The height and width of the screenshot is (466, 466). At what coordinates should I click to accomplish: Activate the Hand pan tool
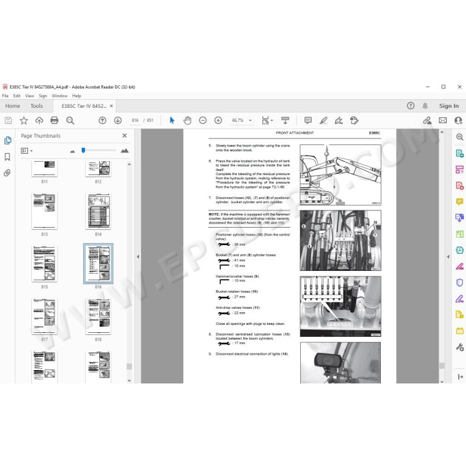187,120
